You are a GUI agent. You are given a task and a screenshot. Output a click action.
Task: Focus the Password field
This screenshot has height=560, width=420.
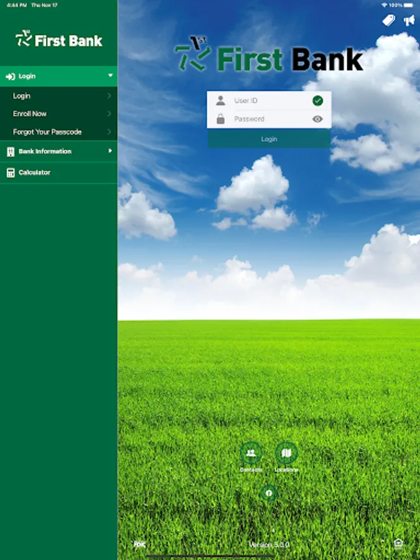(x=269, y=119)
